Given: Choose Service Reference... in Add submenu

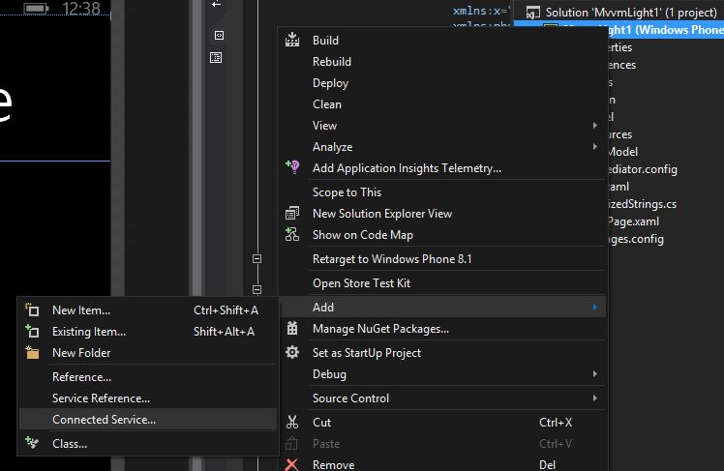Looking at the screenshot, I should pyautogui.click(x=148, y=398).
